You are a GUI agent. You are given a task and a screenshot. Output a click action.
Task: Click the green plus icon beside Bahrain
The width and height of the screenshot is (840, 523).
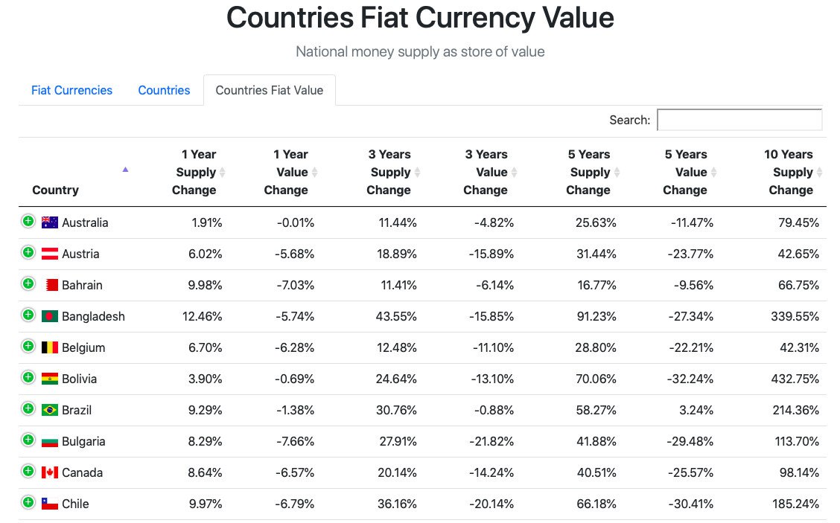(x=28, y=283)
